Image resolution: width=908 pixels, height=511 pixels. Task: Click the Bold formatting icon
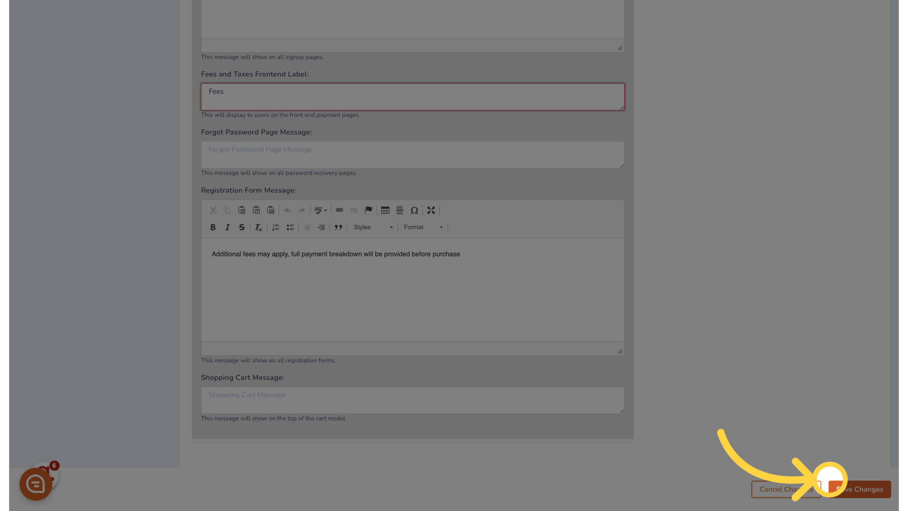coord(212,227)
